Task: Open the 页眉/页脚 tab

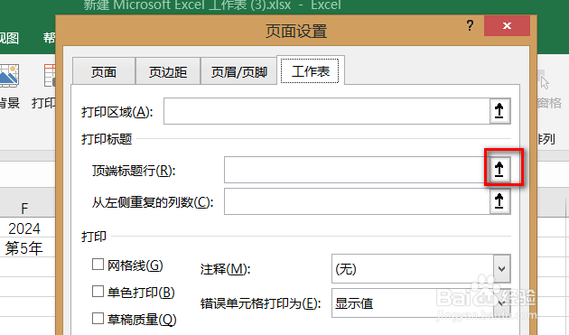Action: [239, 71]
